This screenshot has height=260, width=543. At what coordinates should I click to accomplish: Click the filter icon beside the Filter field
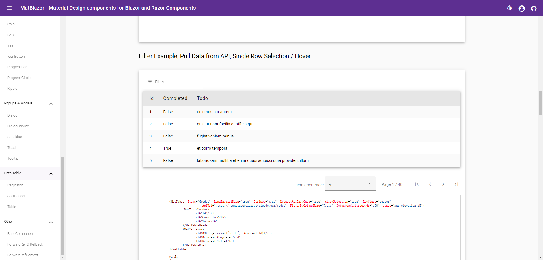(150, 81)
